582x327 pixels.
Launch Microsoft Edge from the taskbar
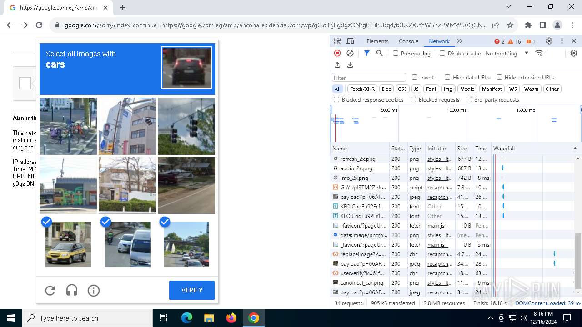(x=187, y=318)
